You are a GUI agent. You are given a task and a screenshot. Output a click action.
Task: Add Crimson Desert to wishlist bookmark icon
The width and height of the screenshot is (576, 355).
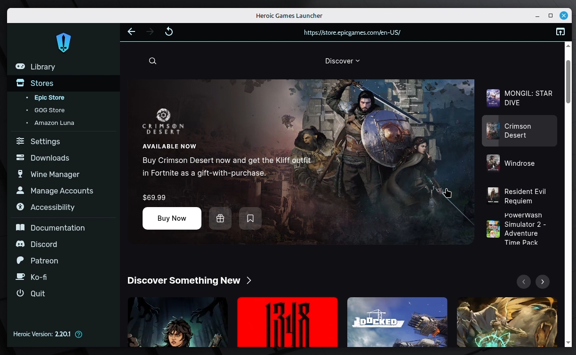(x=250, y=218)
